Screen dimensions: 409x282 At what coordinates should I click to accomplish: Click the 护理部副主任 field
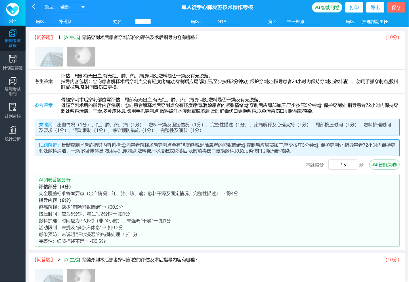(x=376, y=22)
